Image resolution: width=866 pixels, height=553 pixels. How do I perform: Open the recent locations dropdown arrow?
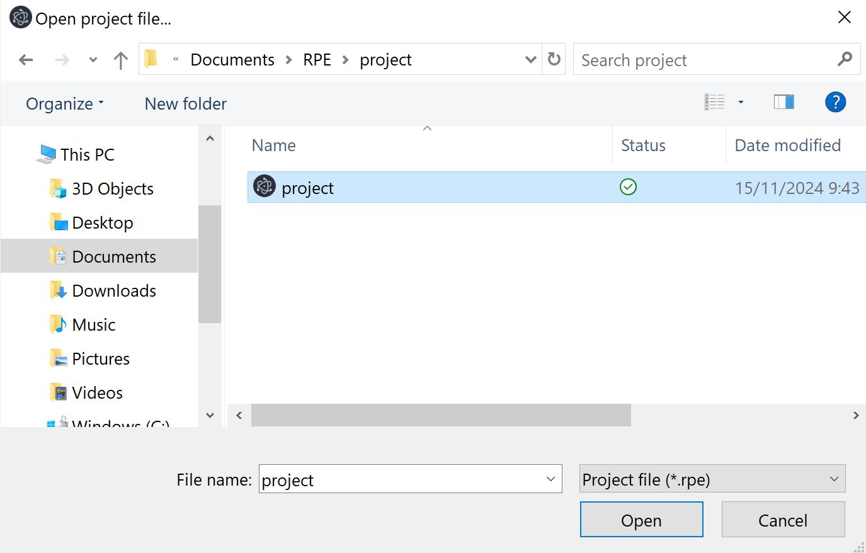pyautogui.click(x=93, y=60)
